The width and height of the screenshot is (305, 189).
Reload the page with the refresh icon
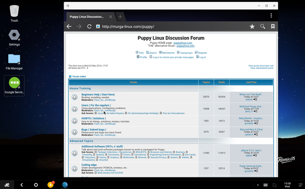pyautogui.click(x=89, y=26)
